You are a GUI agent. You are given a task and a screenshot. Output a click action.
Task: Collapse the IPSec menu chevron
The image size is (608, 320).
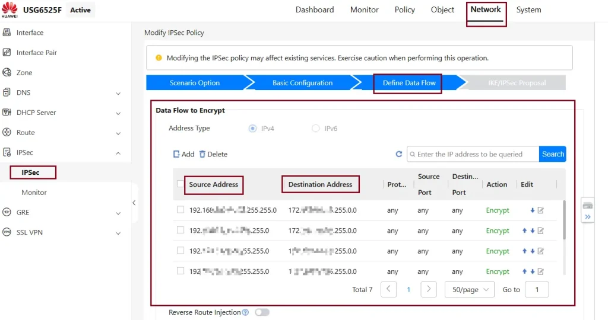(118, 153)
